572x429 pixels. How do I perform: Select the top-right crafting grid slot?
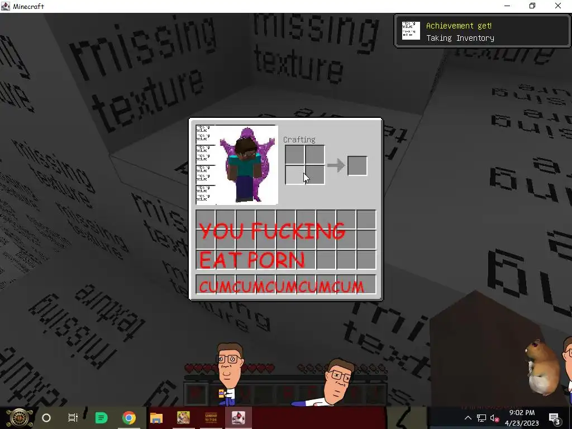click(315, 155)
